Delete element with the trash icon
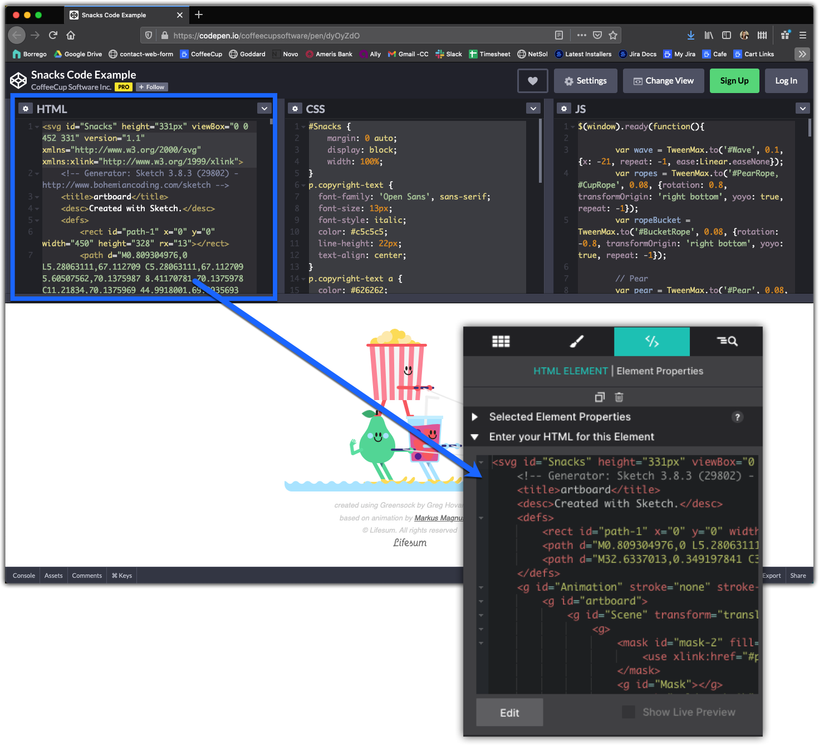819x745 pixels. pyautogui.click(x=619, y=397)
